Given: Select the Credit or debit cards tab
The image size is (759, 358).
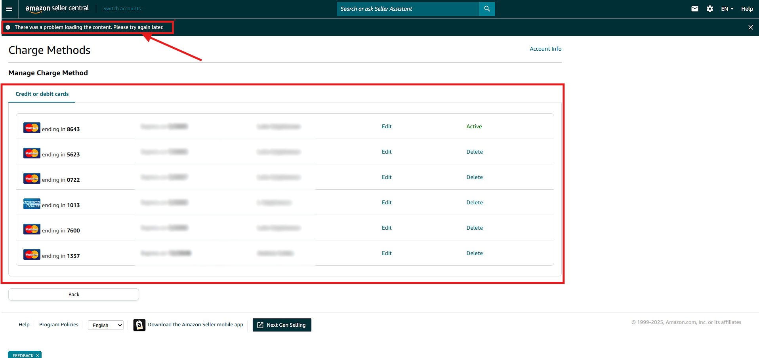Looking at the screenshot, I should pos(42,94).
